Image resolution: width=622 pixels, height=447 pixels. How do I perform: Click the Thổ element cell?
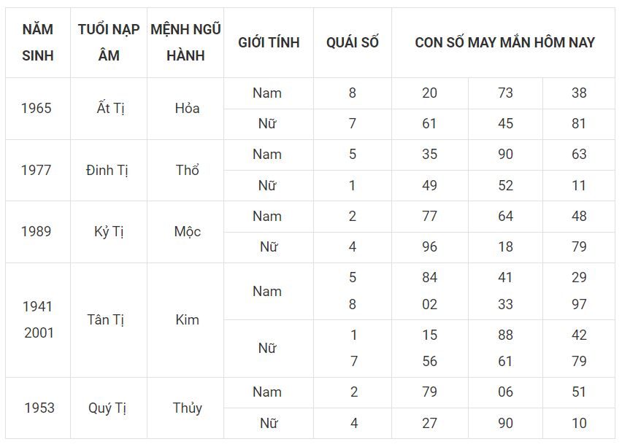coord(187,170)
